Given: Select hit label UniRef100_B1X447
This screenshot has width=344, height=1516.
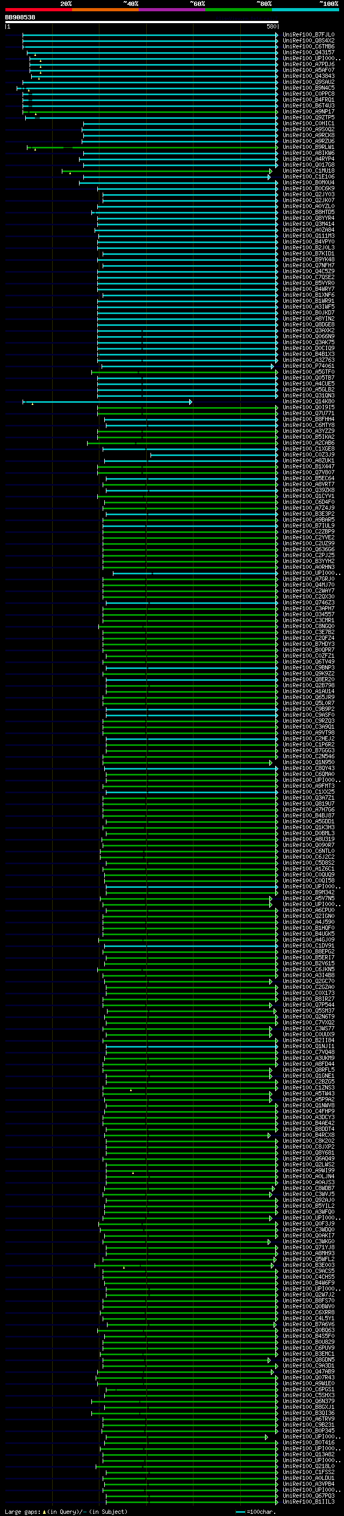Looking at the screenshot, I should click(x=308, y=467).
